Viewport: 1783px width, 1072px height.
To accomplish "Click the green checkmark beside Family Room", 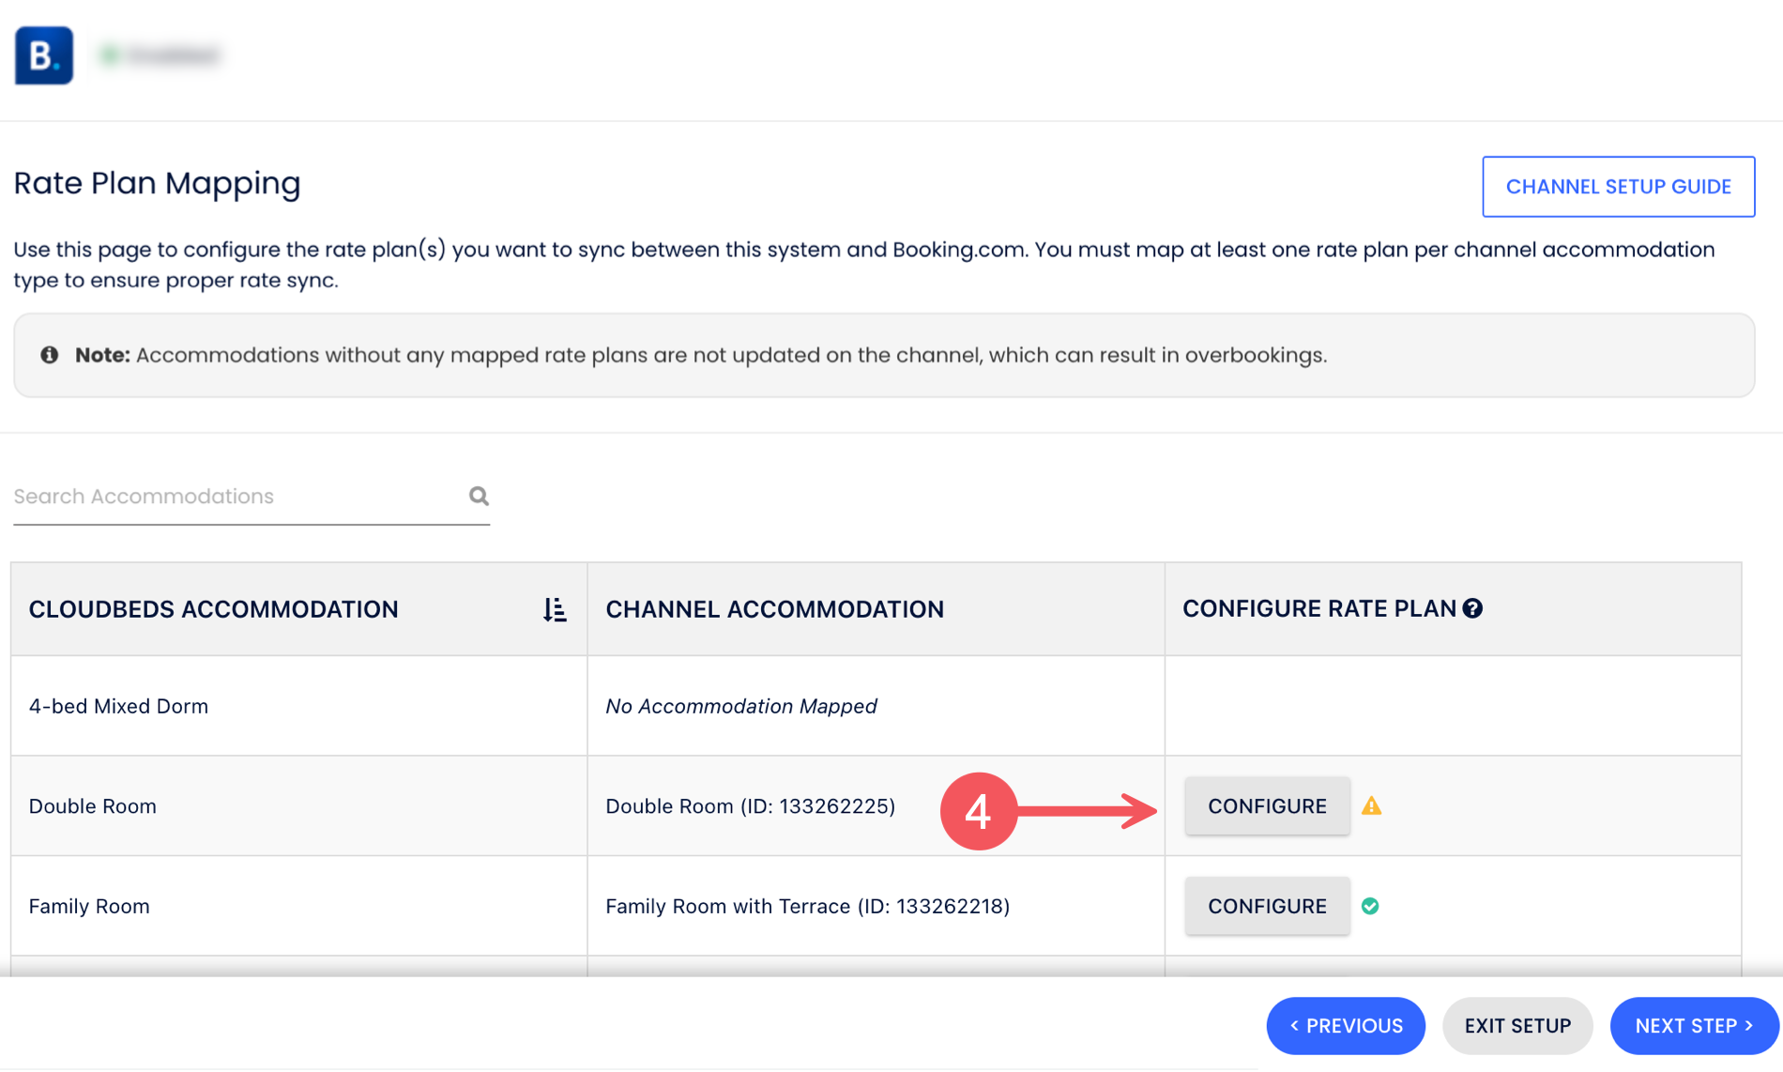I will pos(1370,906).
